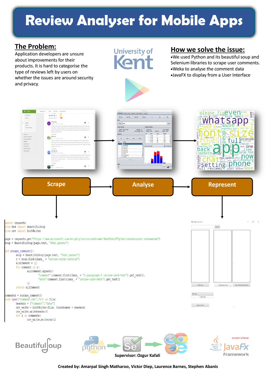Open the Categories dropdown in the Play Store
Screen dimensions: 275x389
click(42, 111)
